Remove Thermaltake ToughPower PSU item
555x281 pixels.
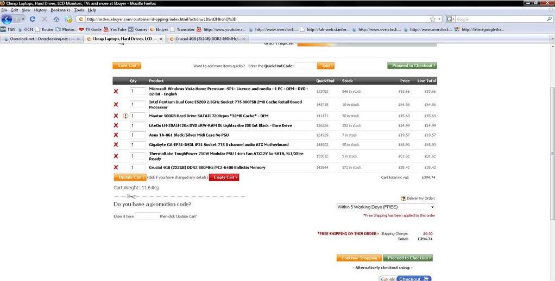pos(116,156)
